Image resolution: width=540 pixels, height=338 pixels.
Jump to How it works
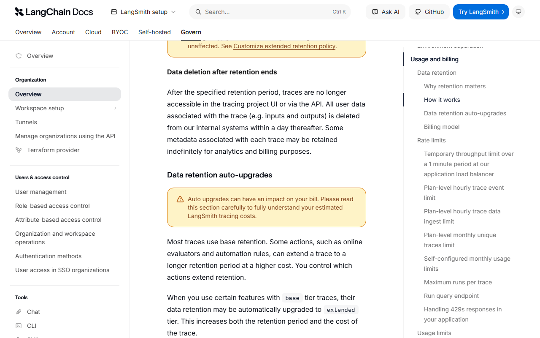coord(442,100)
